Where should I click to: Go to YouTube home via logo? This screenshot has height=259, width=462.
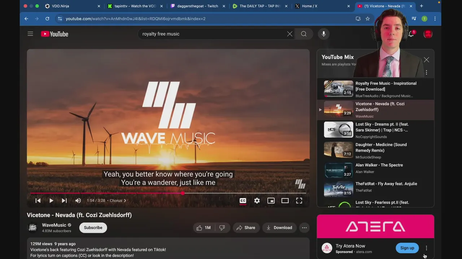pos(55,34)
